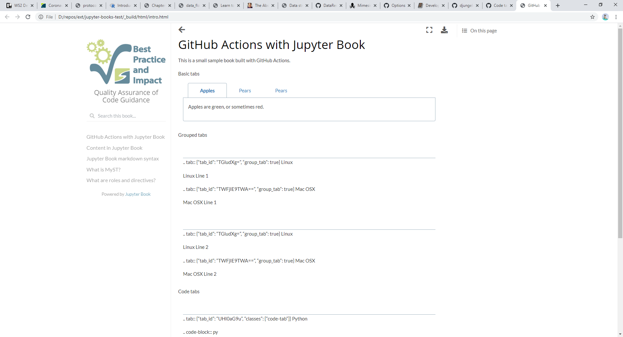Open GitHub Actions with Jupyter Book sidebar link
The image size is (623, 337).
point(126,137)
